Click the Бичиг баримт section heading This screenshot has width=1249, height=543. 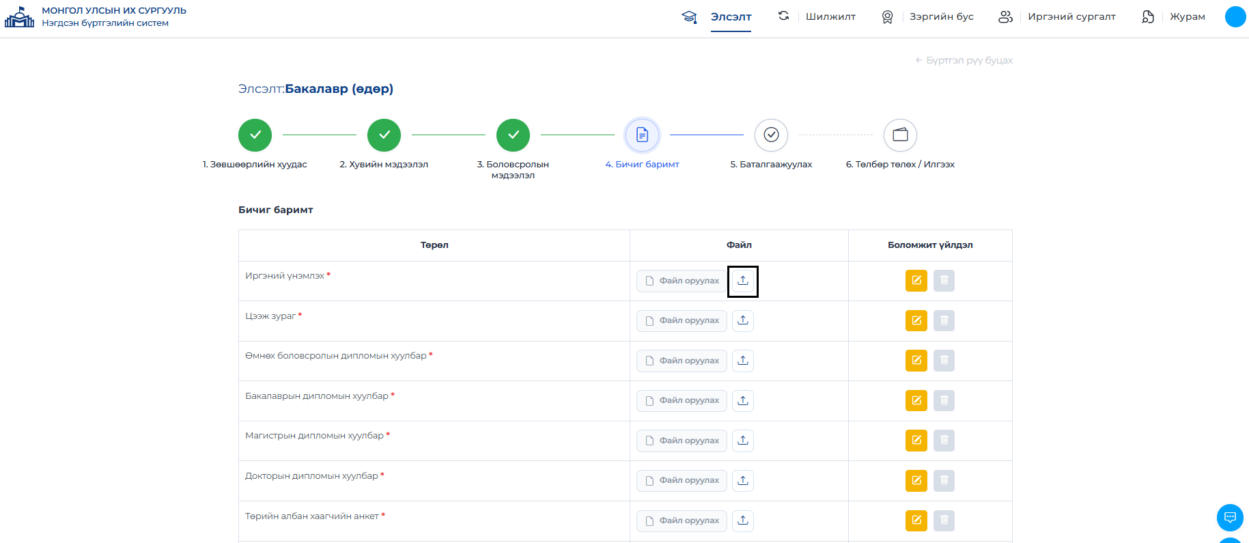coord(275,210)
